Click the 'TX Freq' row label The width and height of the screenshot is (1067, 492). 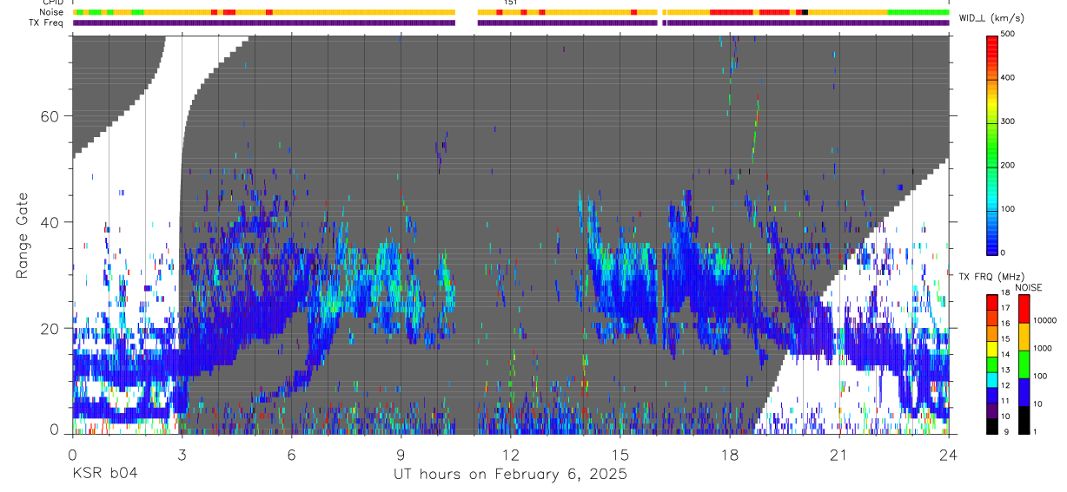(x=48, y=23)
